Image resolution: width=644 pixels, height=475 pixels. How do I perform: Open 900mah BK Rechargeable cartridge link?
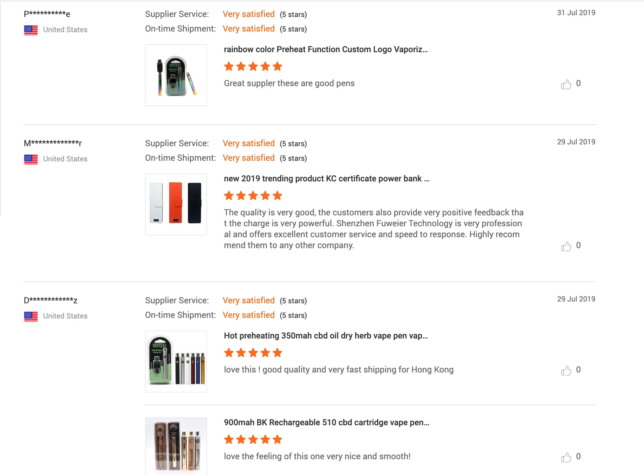(326, 423)
